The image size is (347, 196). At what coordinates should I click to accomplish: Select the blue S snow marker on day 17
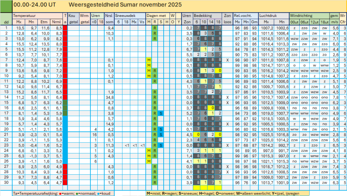coord(161,113)
